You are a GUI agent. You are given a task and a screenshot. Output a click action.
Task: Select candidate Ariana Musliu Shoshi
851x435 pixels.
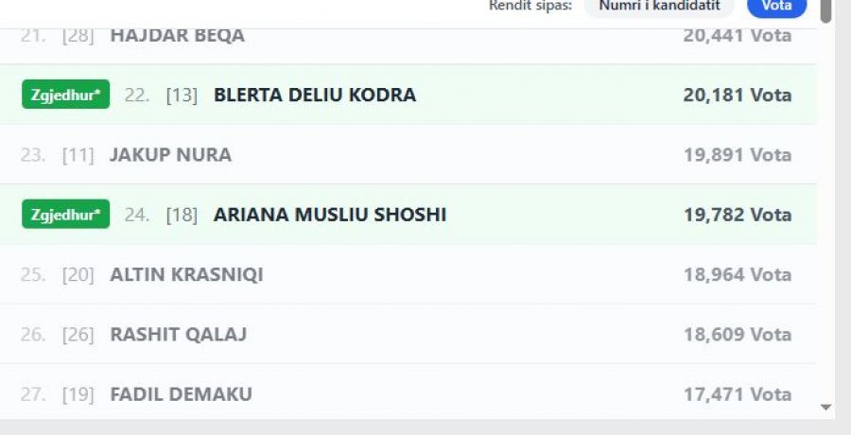(330, 215)
